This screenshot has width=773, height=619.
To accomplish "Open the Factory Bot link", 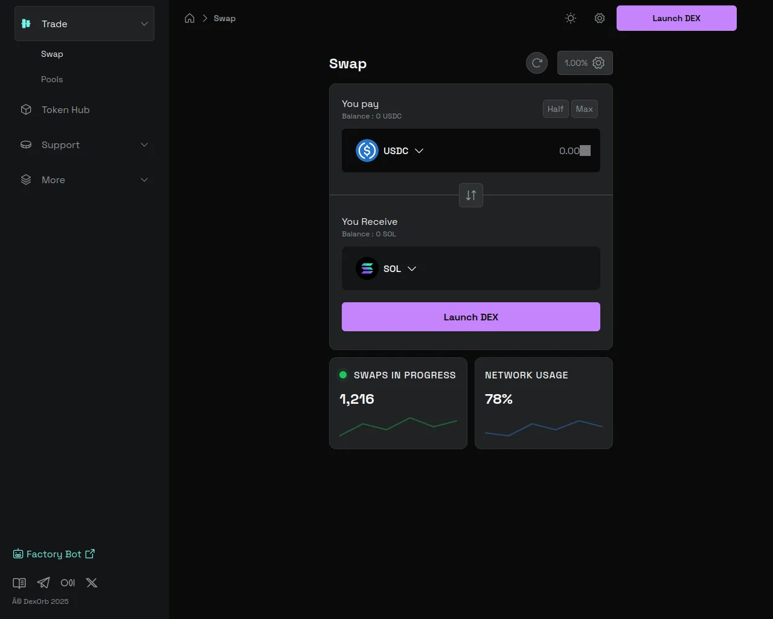I will pos(54,554).
